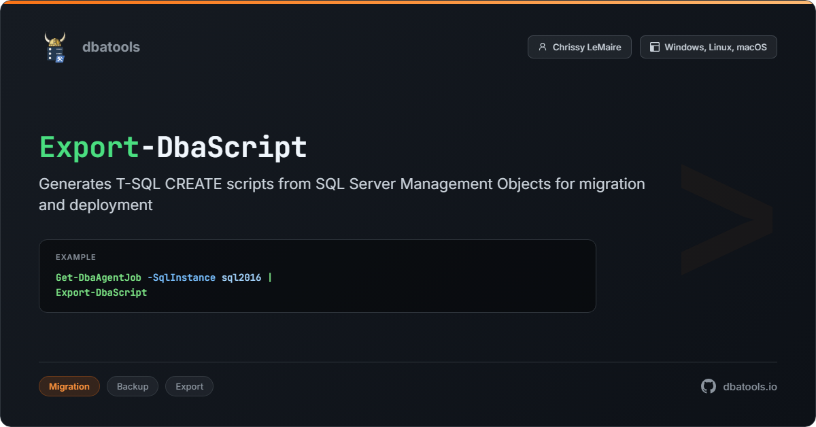
Task: Choose the Export tag pill
Action: pos(189,386)
